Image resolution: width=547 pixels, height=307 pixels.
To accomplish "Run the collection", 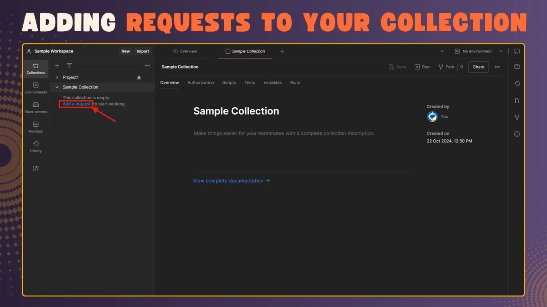I will 422,67.
